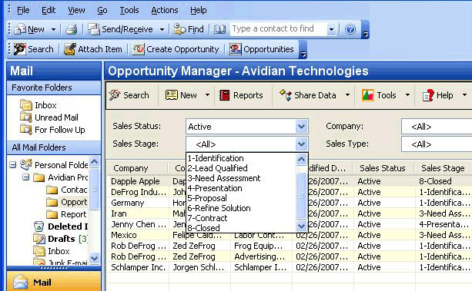Click the blue Help question mark icon

(350, 29)
